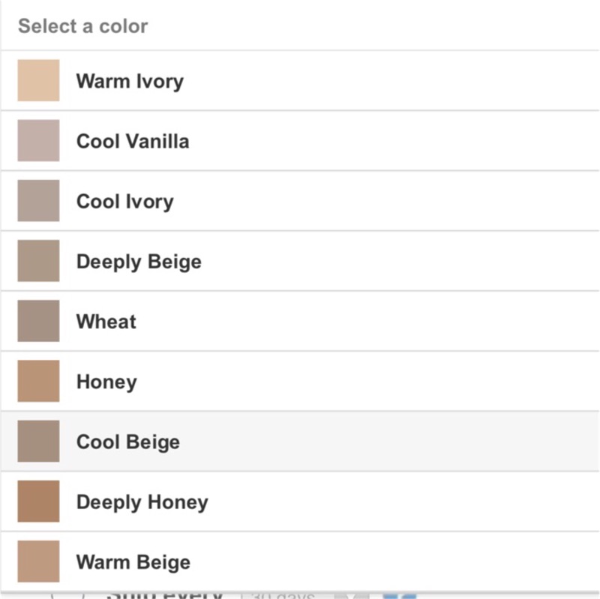Select the Warm Ivory text option

[x=130, y=81]
